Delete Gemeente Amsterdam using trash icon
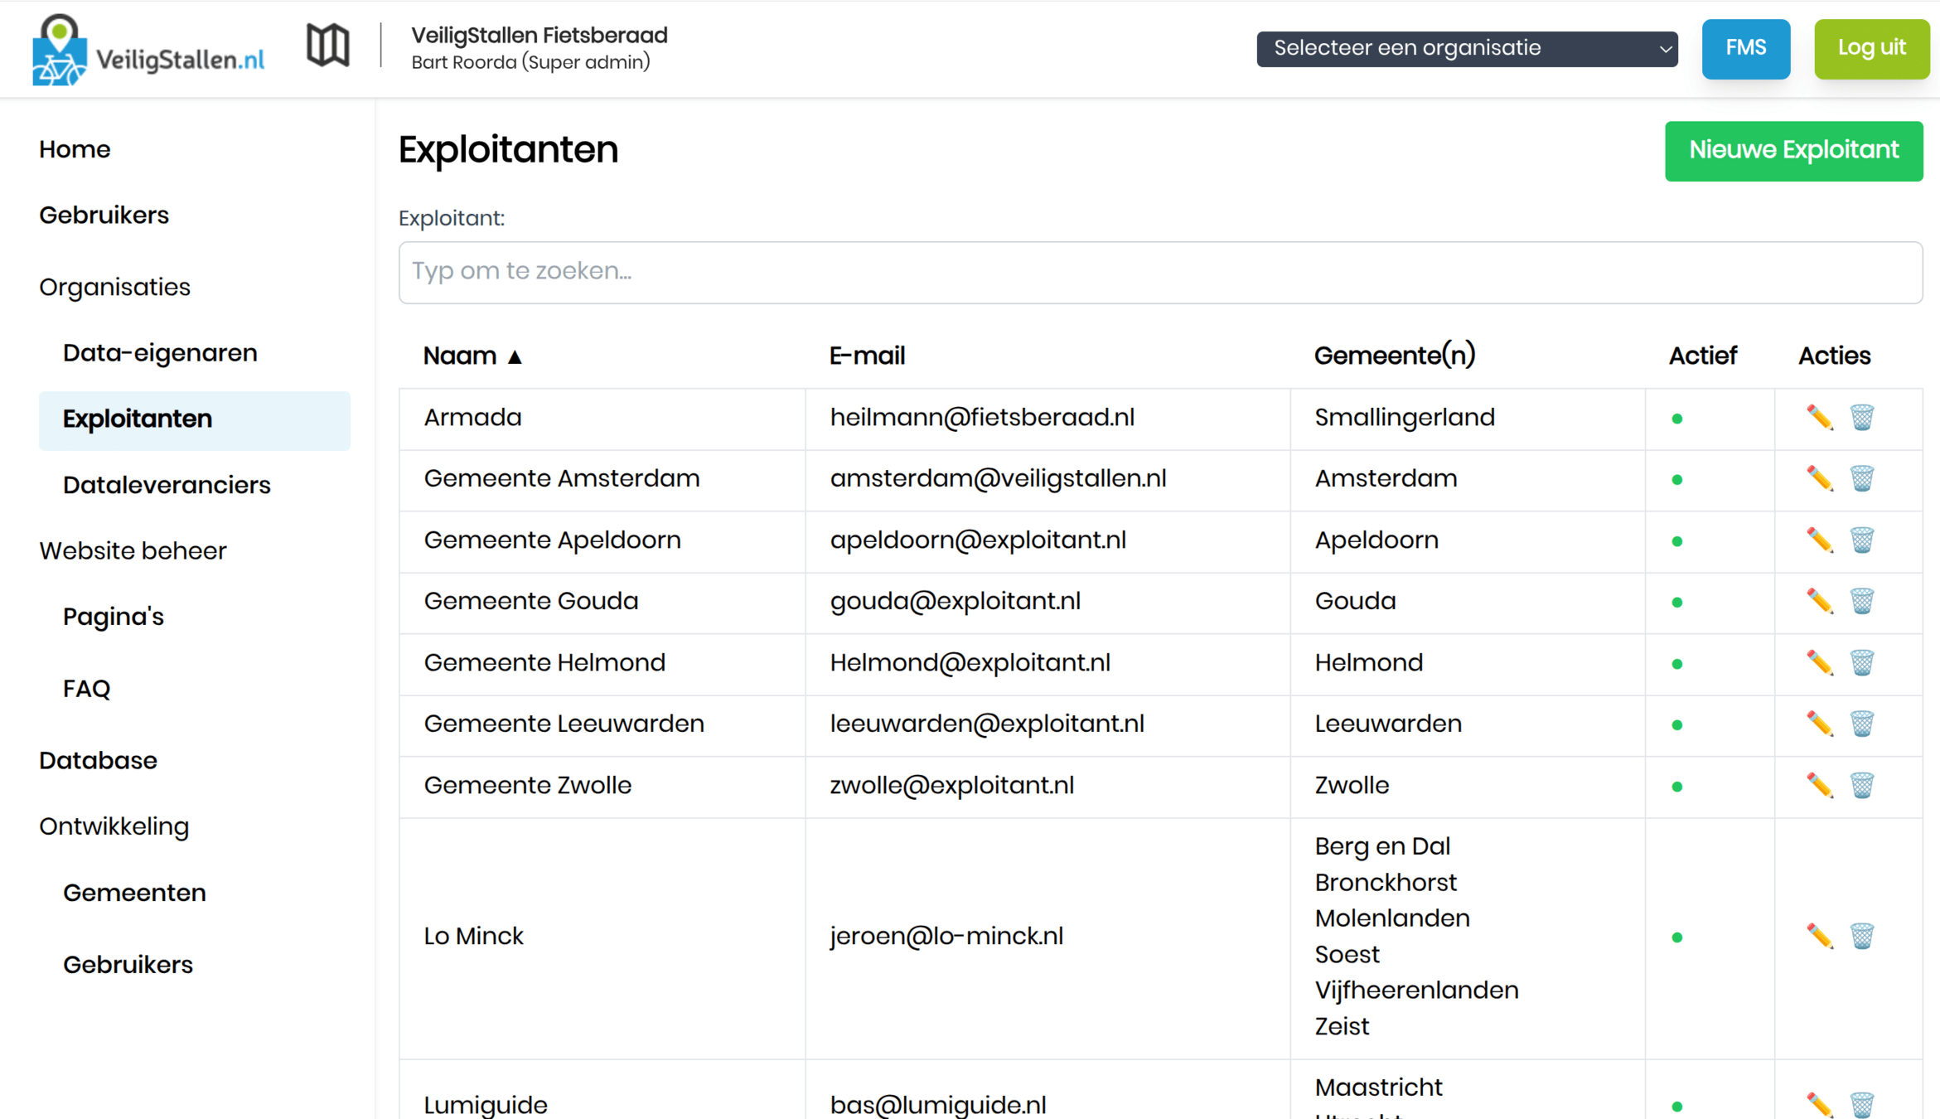This screenshot has width=1940, height=1119. pyautogui.click(x=1862, y=478)
